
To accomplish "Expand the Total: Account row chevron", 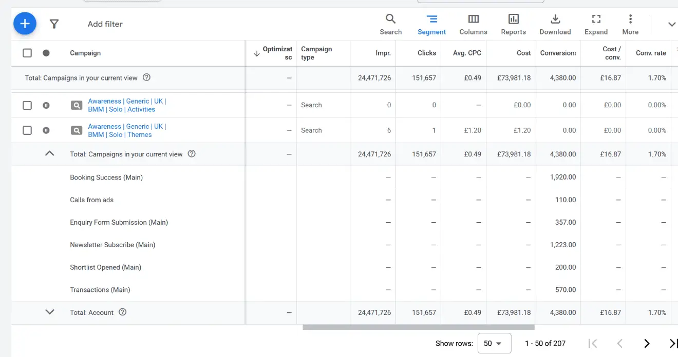I will click(49, 312).
